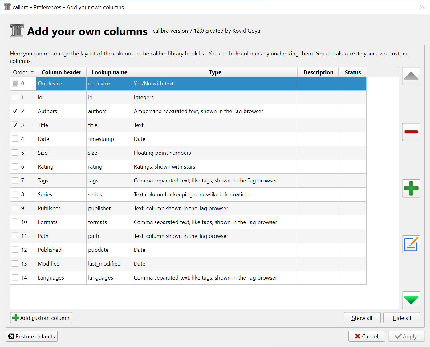Click the calibre logo beside the heading
Screen dimensions: 430x347
17,31
